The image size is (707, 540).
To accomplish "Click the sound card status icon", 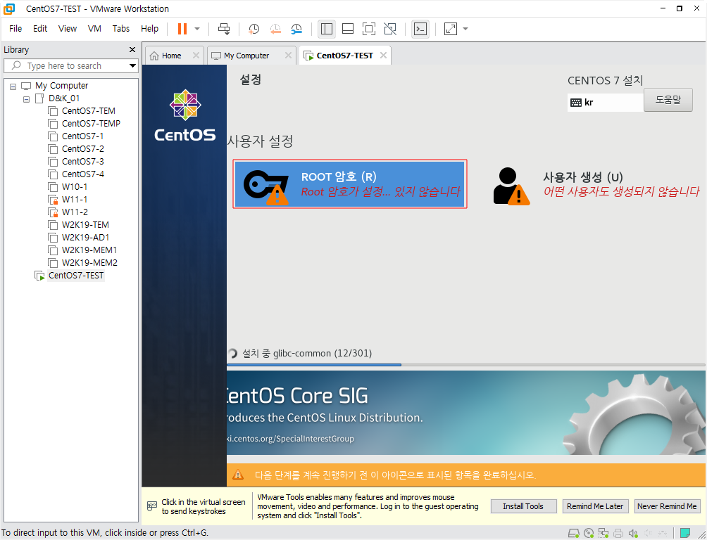I will pos(633,533).
